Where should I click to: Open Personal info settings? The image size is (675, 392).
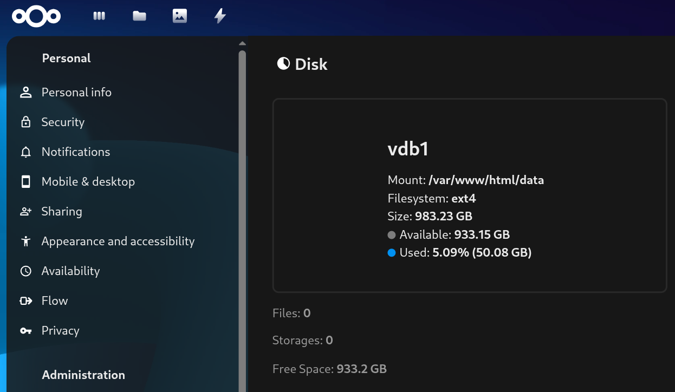[76, 92]
